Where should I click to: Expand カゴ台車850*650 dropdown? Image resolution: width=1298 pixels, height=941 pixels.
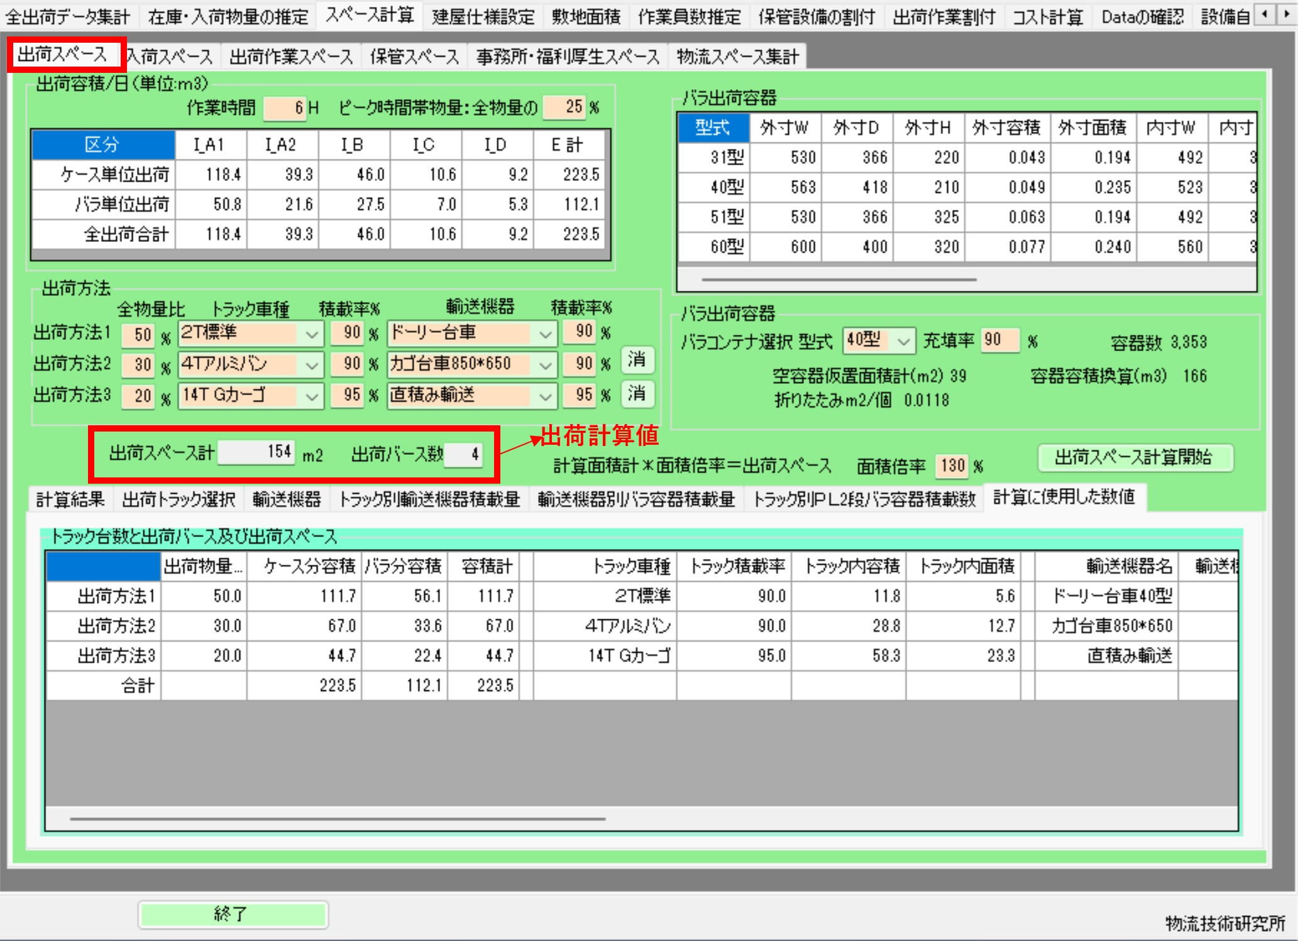pyautogui.click(x=545, y=365)
